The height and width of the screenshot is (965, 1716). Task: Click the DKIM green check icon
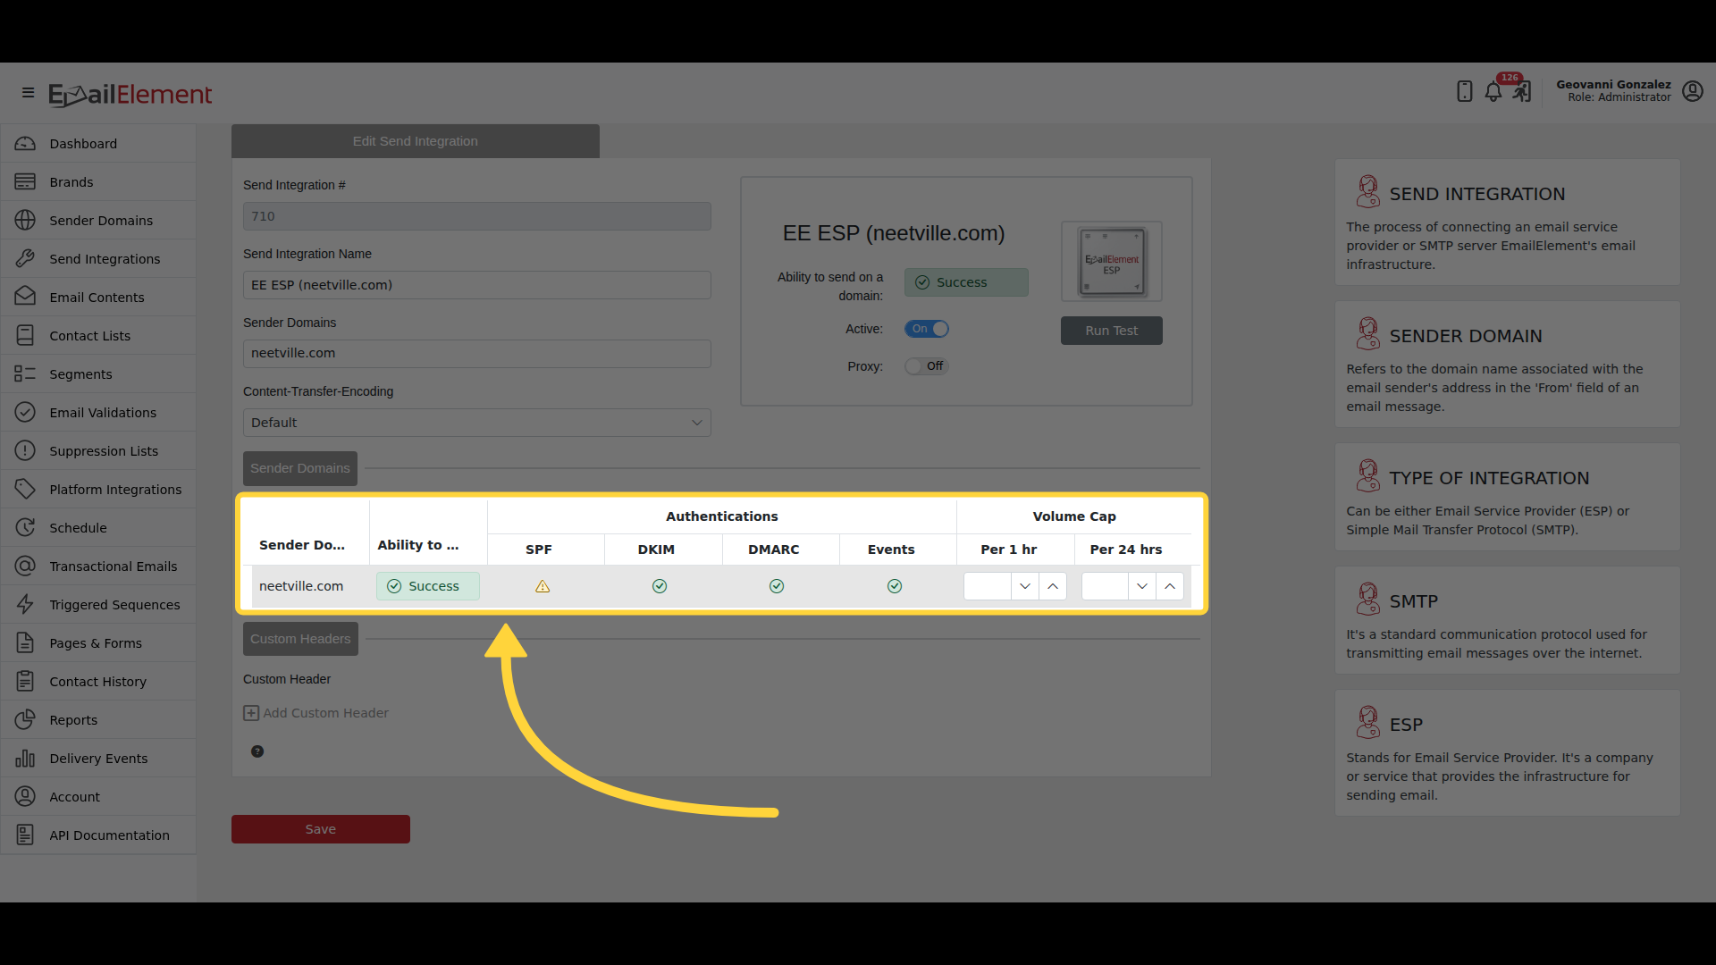coord(660,586)
